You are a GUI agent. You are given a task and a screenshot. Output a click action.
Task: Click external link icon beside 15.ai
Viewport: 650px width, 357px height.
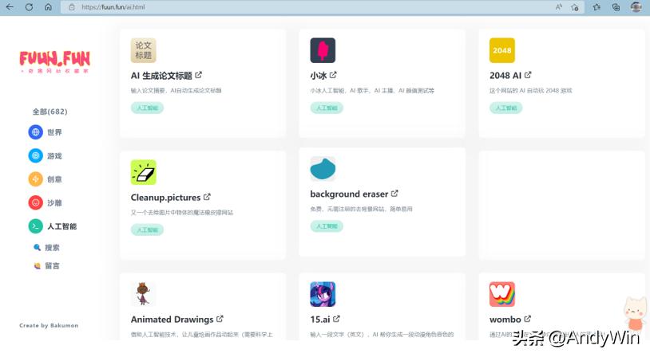[x=336, y=319]
